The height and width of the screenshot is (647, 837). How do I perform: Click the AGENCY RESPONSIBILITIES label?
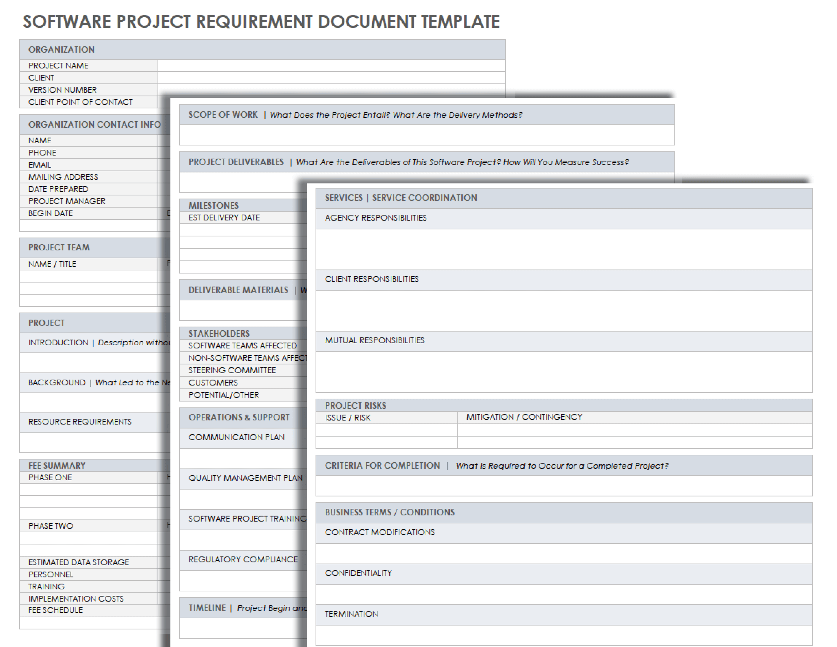point(376,218)
